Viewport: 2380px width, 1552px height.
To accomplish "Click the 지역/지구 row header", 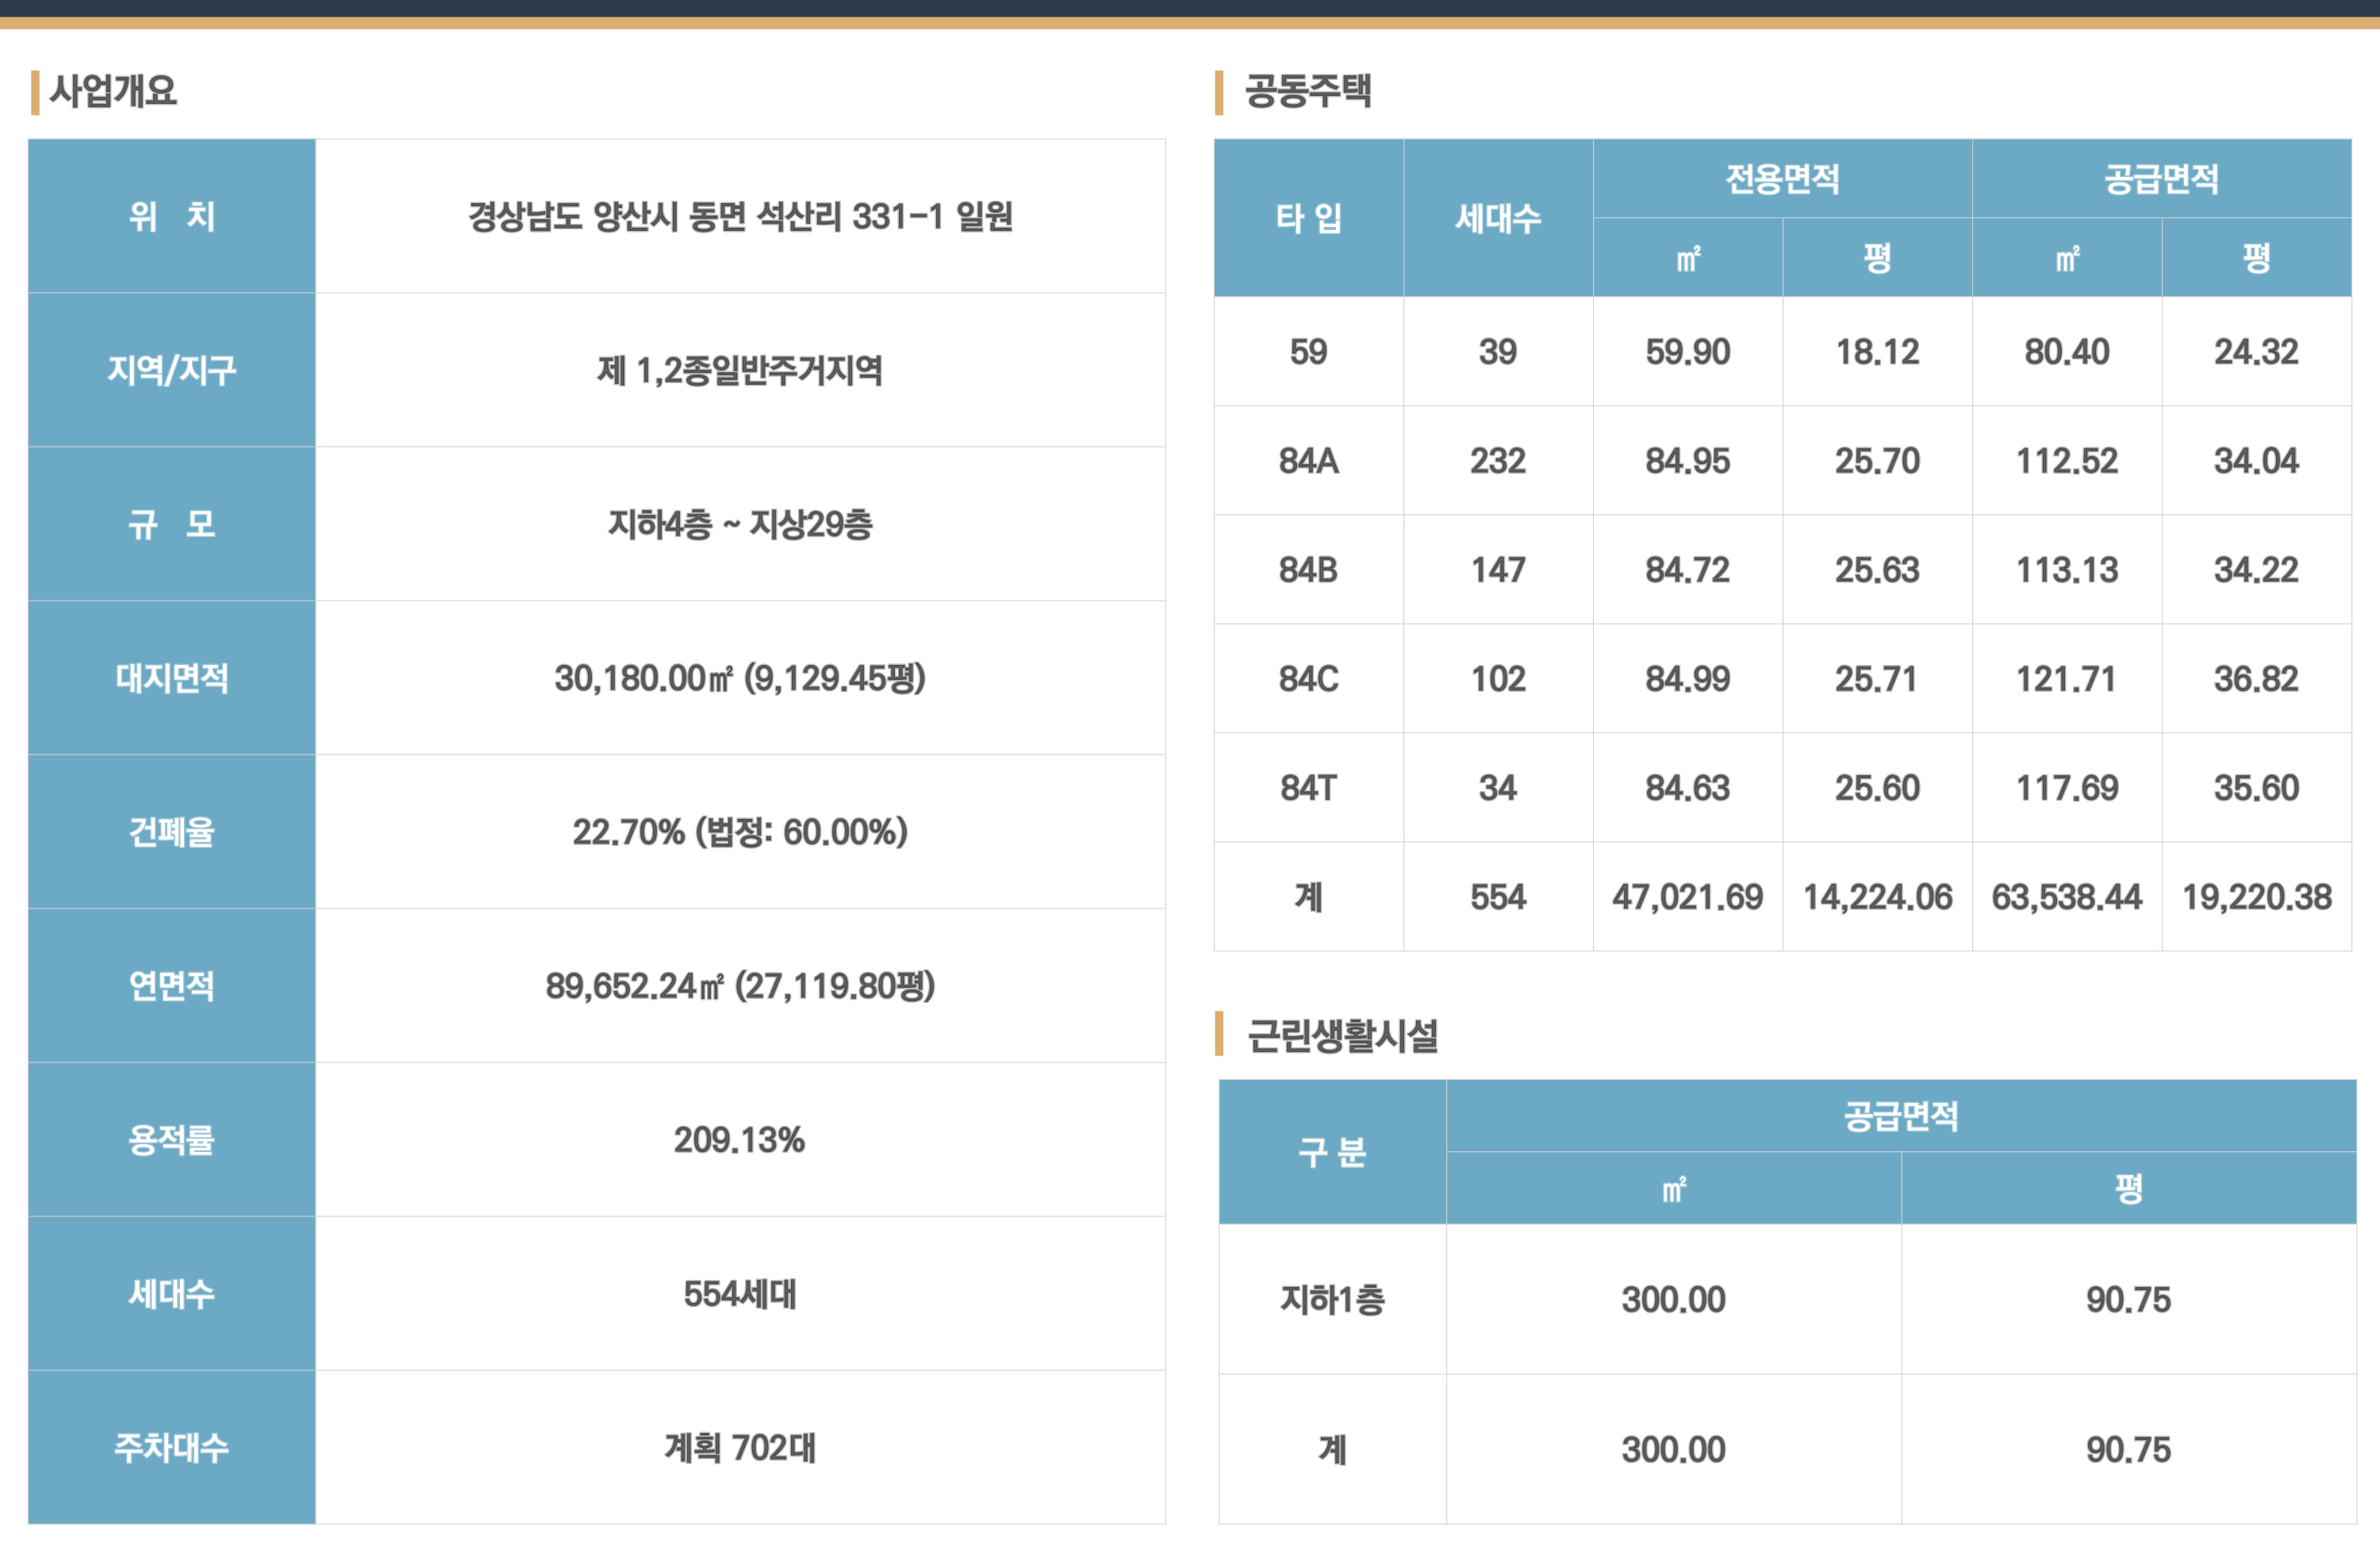I will click(x=172, y=370).
